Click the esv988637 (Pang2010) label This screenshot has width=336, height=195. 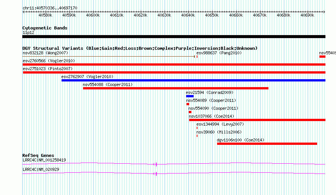click(x=219, y=53)
